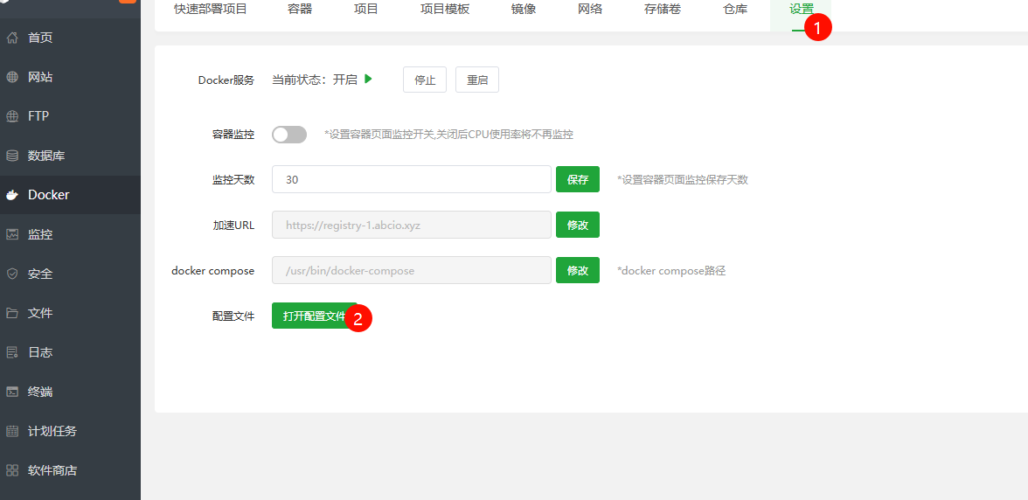Click the terminal icon beside 终端
The width and height of the screenshot is (1028, 500).
click(x=12, y=392)
